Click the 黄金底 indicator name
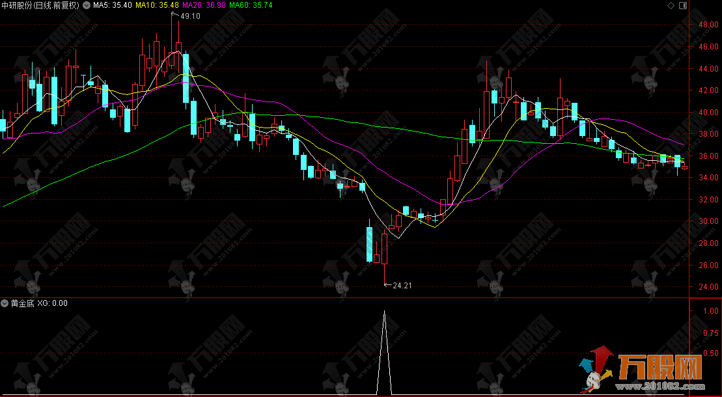This screenshot has width=722, height=397. pyautogui.click(x=23, y=303)
